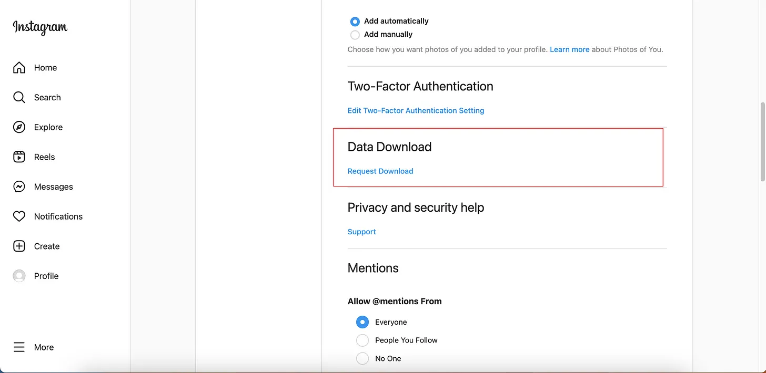Open Explore compass icon
Screen dimensions: 766x373
click(x=19, y=127)
